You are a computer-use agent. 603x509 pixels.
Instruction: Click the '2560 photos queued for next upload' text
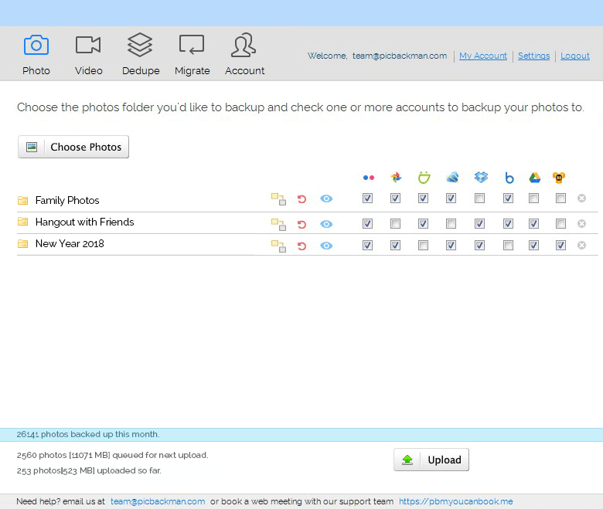tap(112, 455)
